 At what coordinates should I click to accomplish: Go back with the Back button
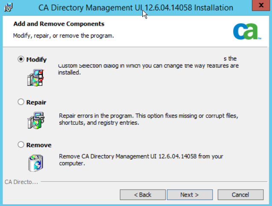(142, 194)
